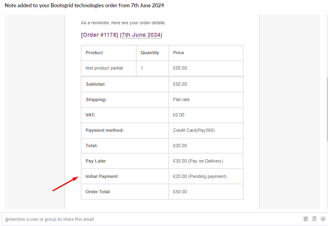Image resolution: width=328 pixels, height=226 pixels.
Task: Click the Subtotal row label
Action: [x=95, y=84]
